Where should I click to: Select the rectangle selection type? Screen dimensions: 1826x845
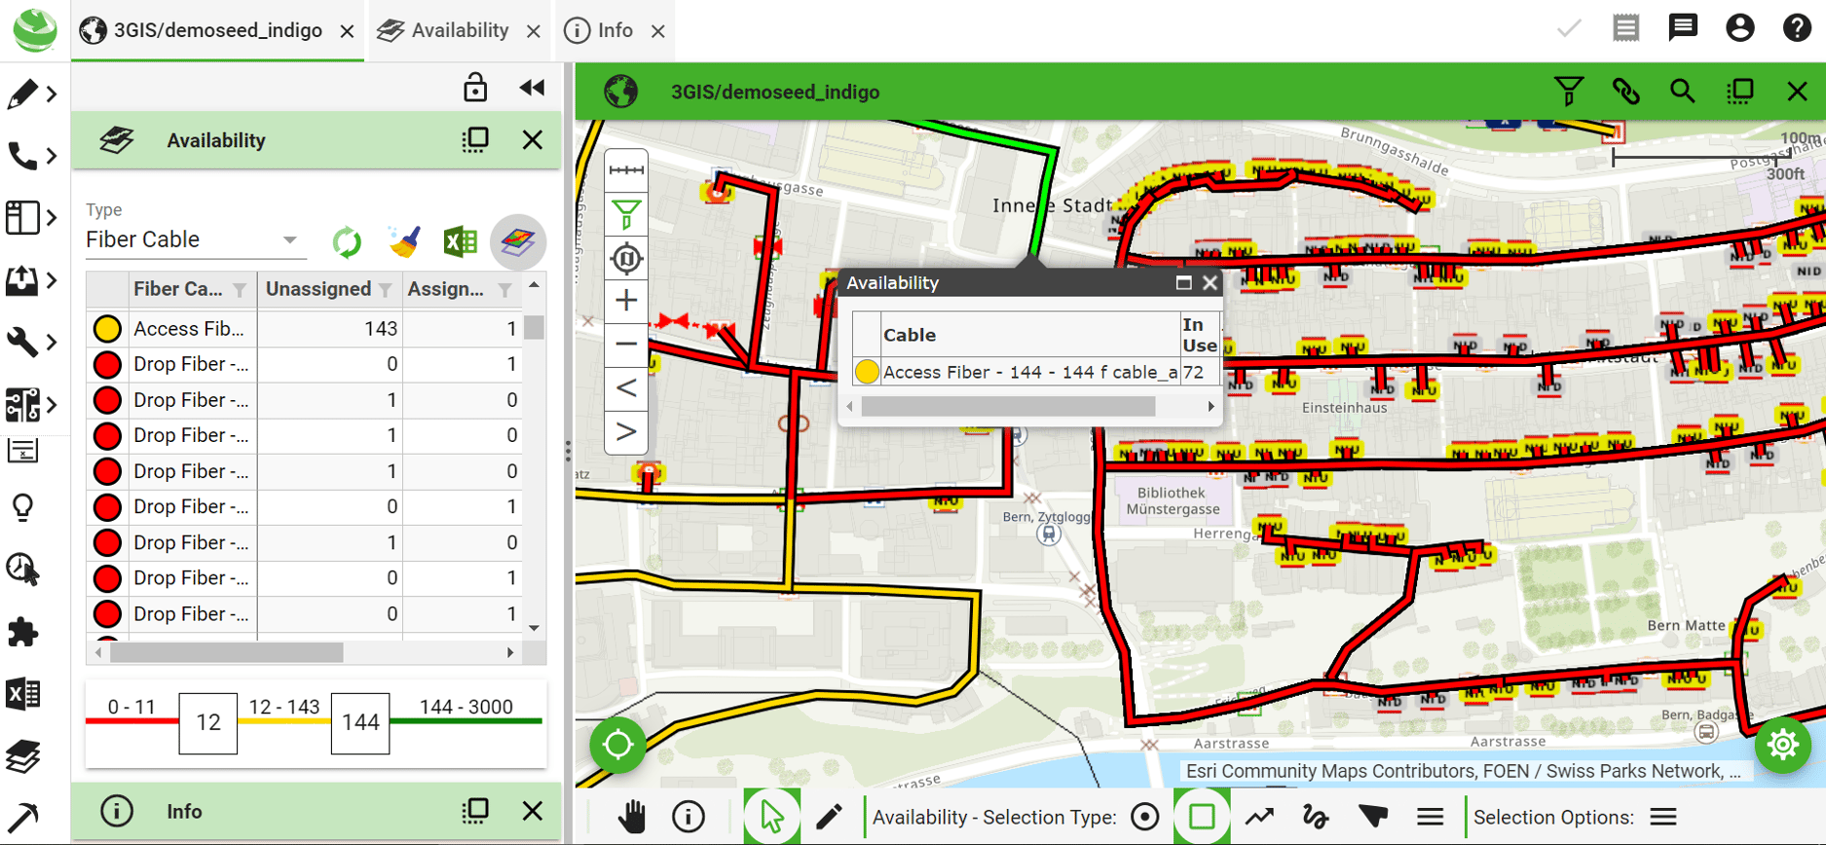(1201, 817)
